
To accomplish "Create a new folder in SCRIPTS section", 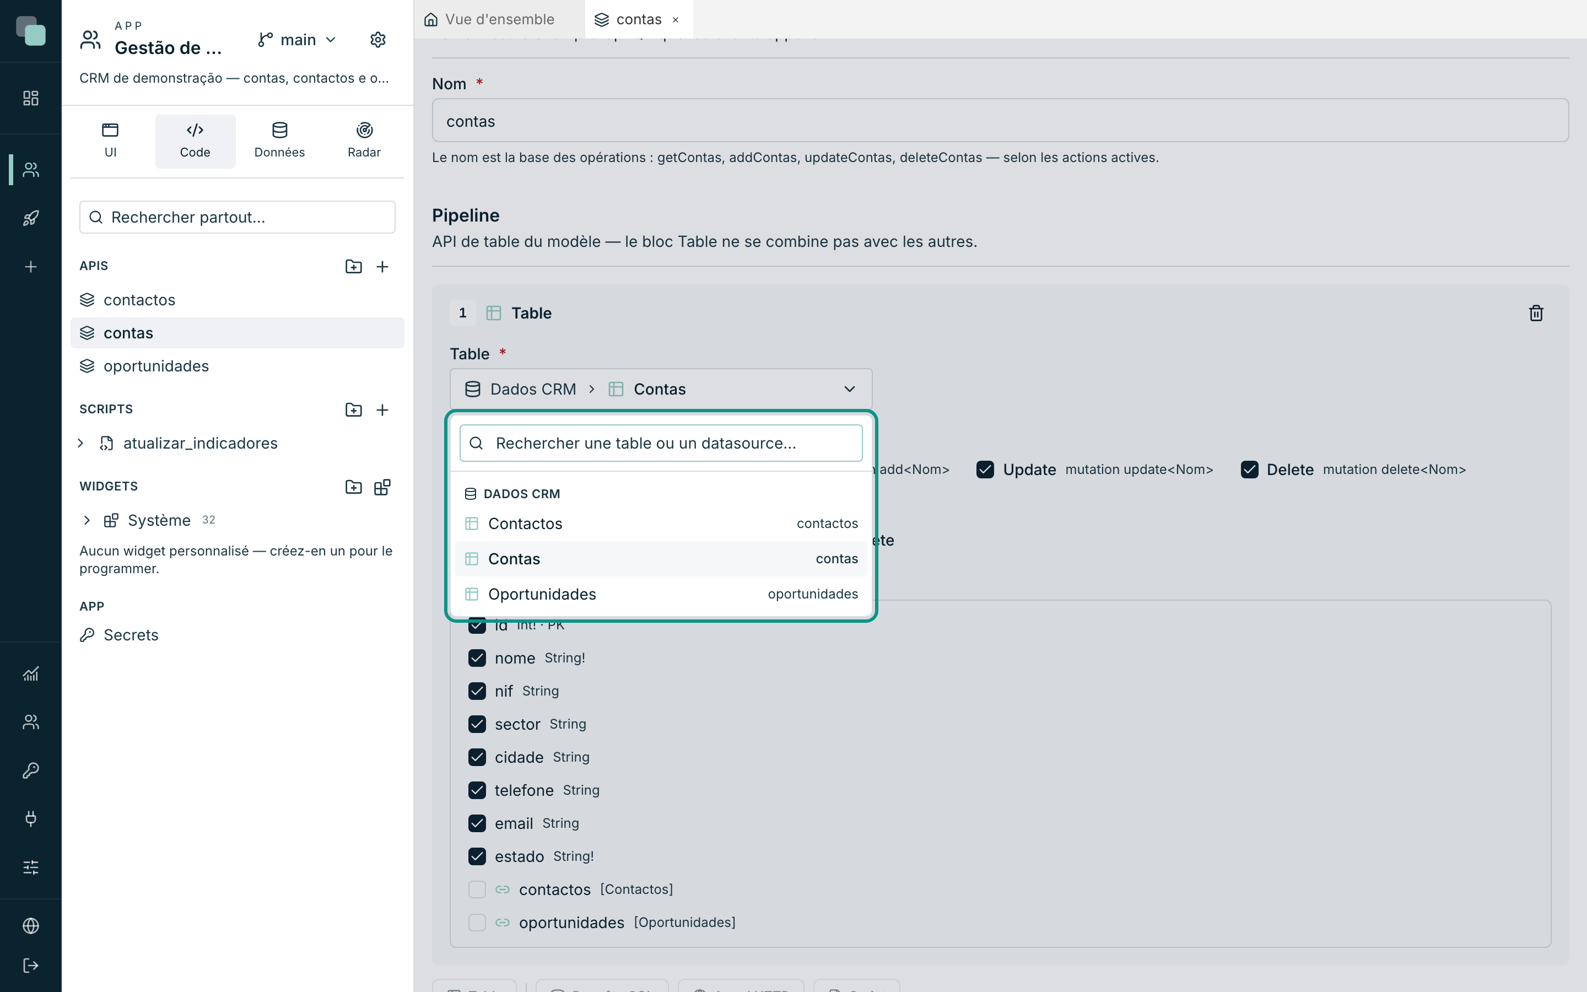I will [353, 409].
